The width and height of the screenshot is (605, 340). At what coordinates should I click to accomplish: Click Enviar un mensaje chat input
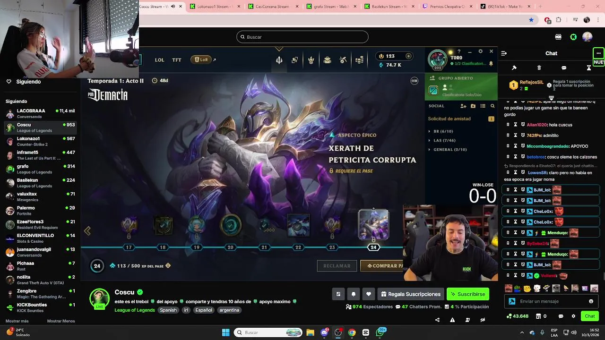[551, 301]
